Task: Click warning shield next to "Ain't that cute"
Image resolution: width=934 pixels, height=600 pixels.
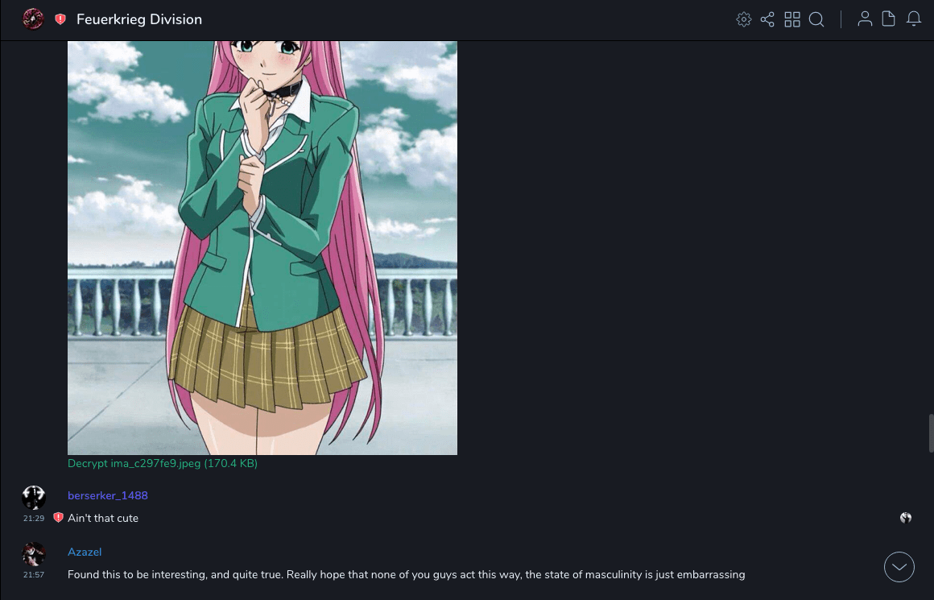Action: click(x=58, y=517)
